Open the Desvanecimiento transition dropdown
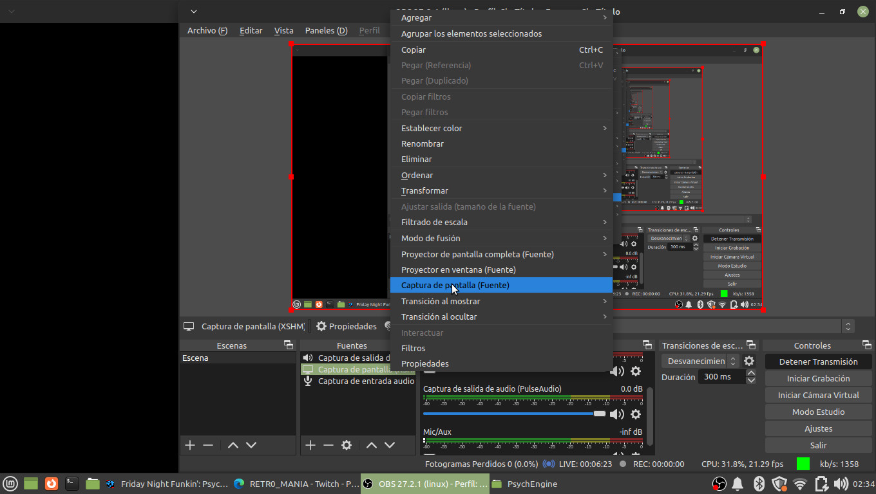 [700, 361]
